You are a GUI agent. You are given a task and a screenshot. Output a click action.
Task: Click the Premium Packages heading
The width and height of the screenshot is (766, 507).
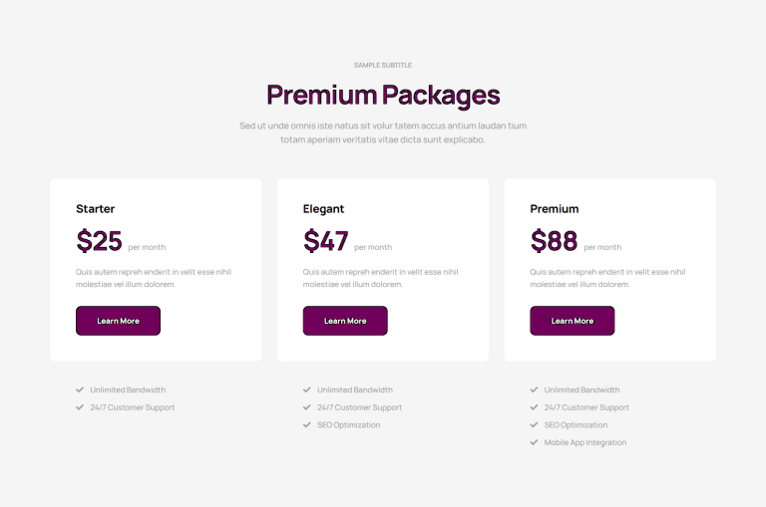click(383, 96)
